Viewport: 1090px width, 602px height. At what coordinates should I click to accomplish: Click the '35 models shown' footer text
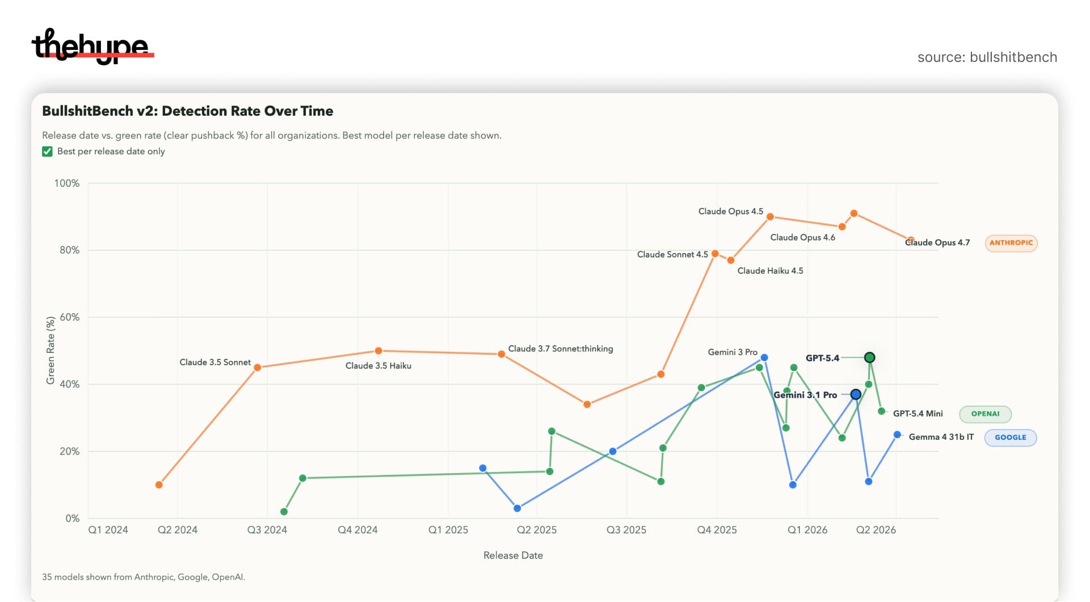144,577
